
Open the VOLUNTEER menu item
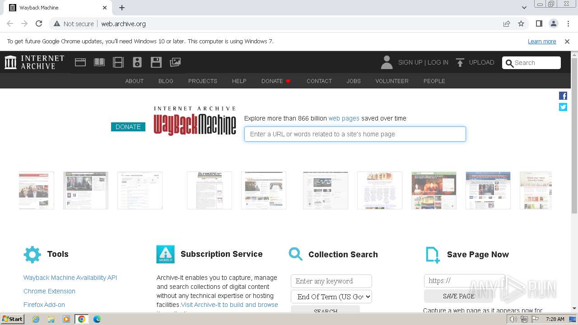point(392,81)
